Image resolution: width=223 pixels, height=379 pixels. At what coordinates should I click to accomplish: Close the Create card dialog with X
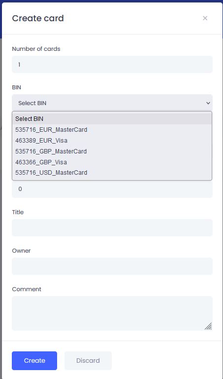tap(205, 18)
